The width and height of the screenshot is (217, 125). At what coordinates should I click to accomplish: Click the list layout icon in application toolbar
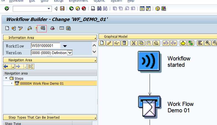click(62, 28)
